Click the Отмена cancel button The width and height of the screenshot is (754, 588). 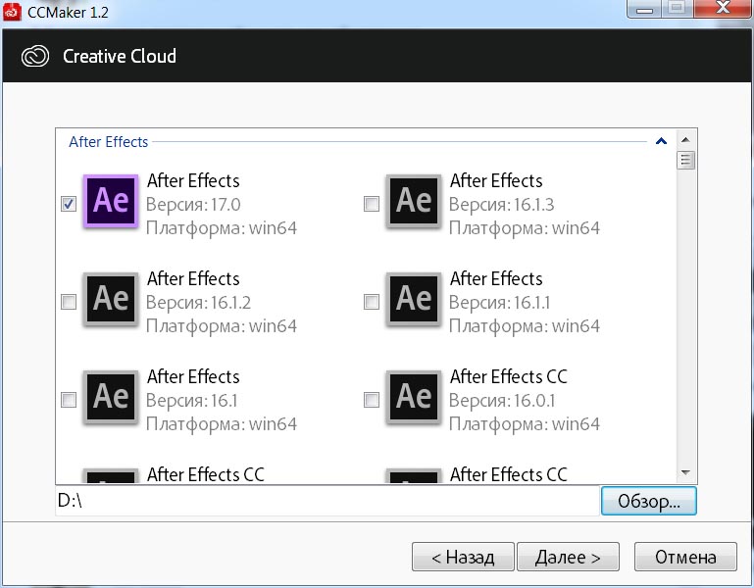tap(685, 557)
